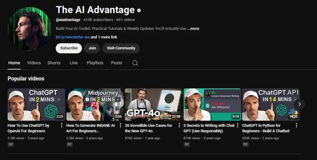The width and height of the screenshot is (317, 160).
Task: Switch to the Playlists tab
Action: coord(95,63)
